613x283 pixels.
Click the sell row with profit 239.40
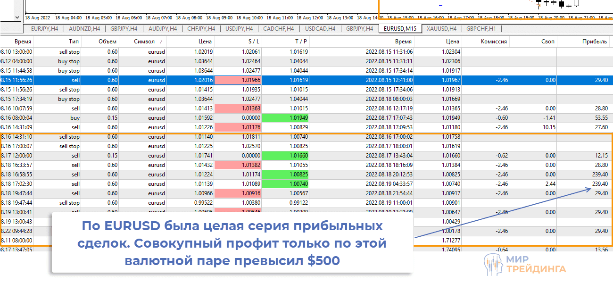point(189,175)
